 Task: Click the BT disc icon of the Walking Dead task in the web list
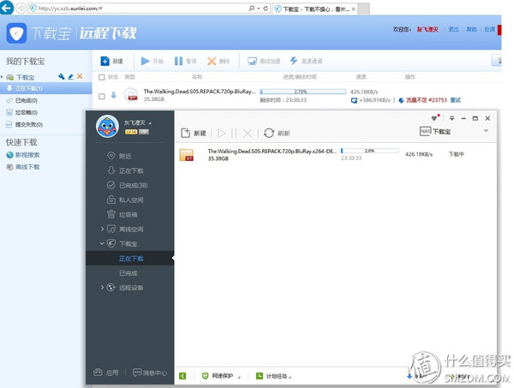click(131, 95)
